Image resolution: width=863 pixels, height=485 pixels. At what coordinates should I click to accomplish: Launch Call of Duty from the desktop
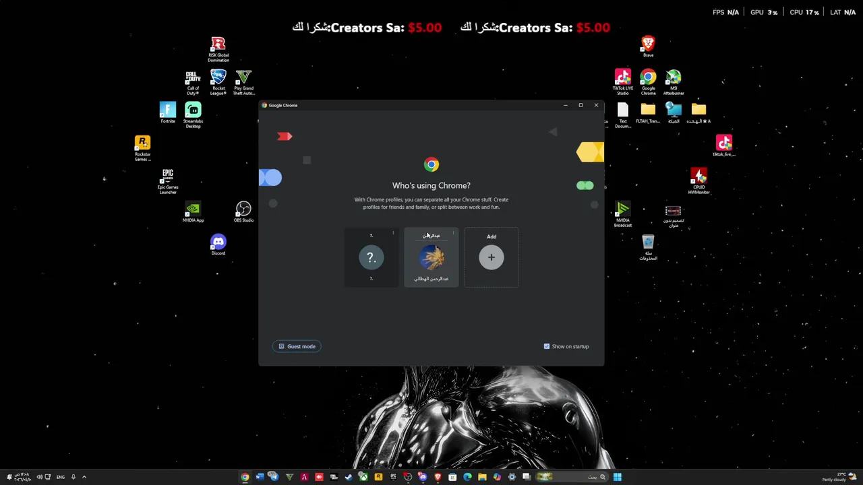click(x=193, y=82)
